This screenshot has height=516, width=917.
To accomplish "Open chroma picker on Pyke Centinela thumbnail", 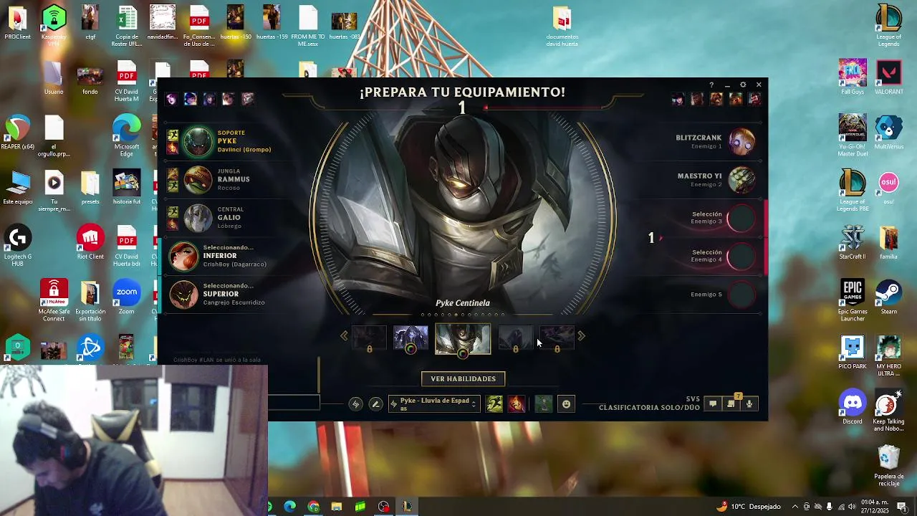I will coord(463,353).
